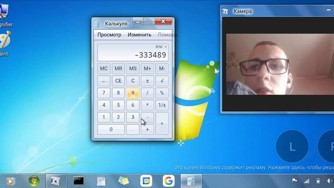Click the camera video preview
334x188 pixels.
click(x=280, y=64)
